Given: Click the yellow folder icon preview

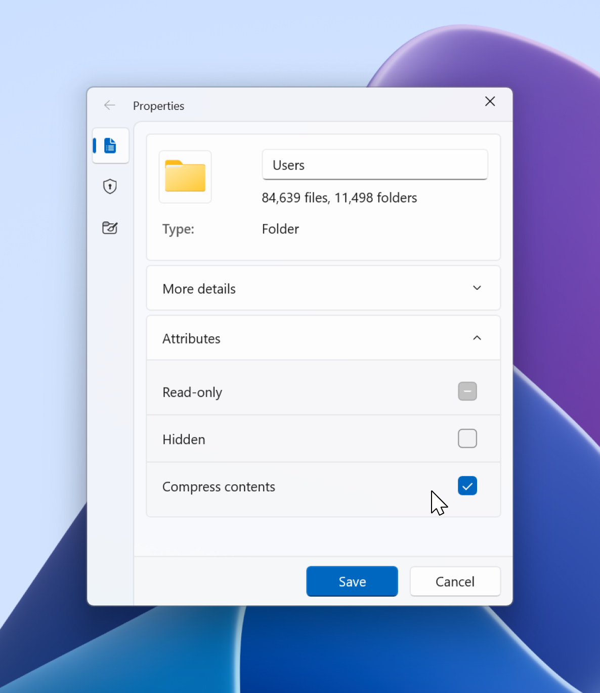Looking at the screenshot, I should (185, 177).
